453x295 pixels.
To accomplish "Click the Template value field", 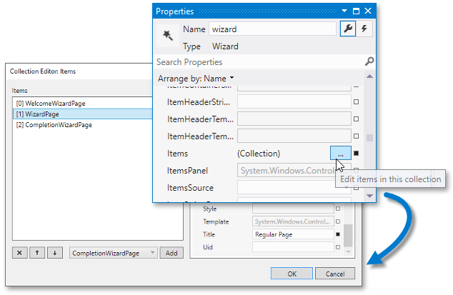I will pyautogui.click(x=293, y=221).
